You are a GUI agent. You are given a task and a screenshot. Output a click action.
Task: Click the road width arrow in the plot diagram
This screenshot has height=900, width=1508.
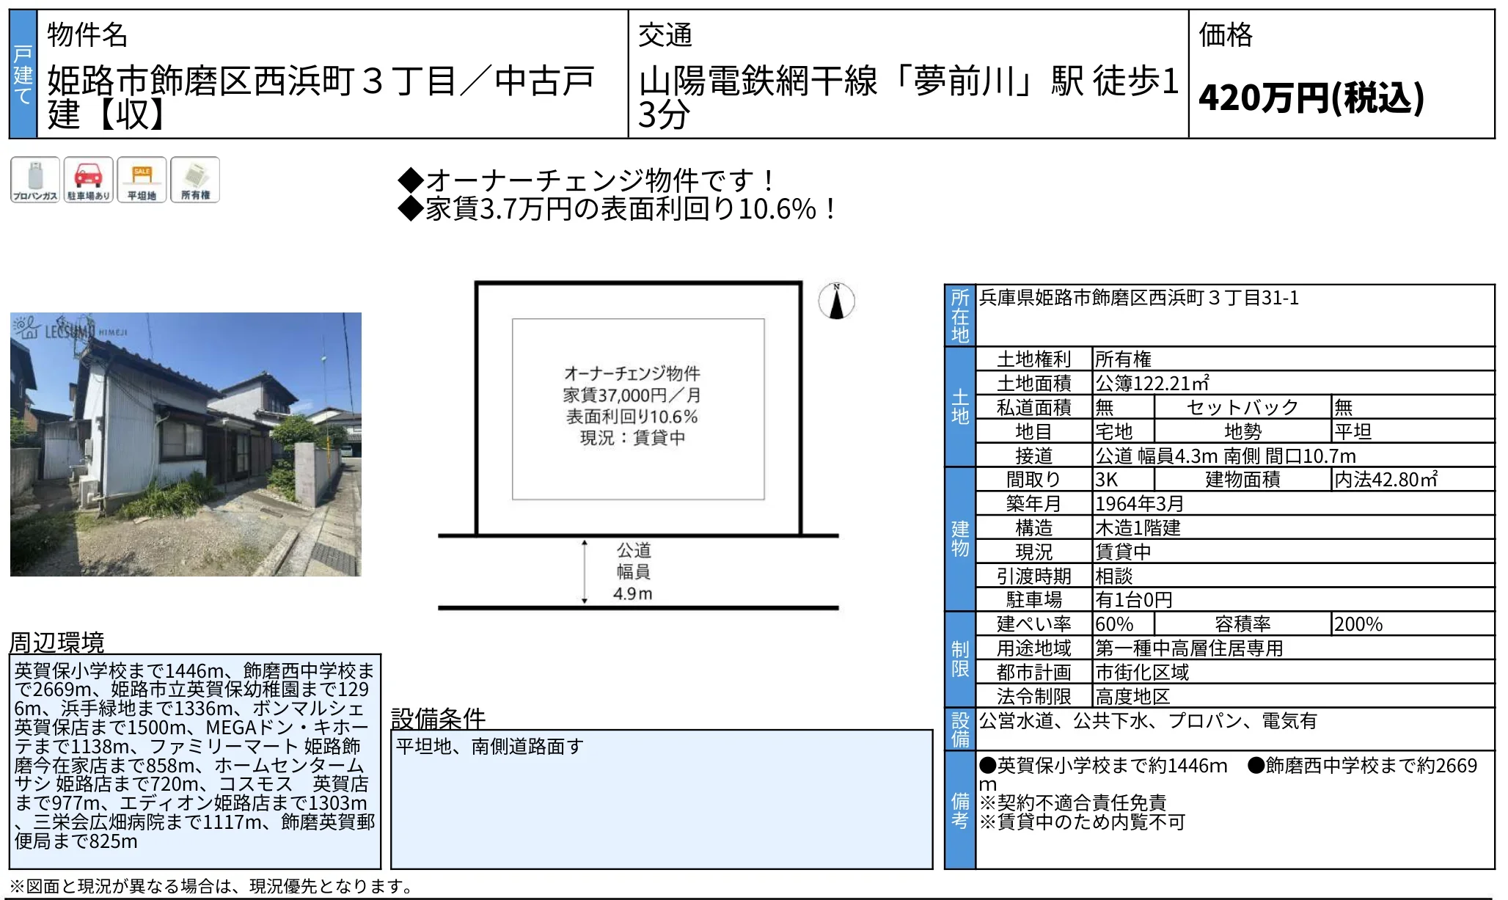(585, 572)
